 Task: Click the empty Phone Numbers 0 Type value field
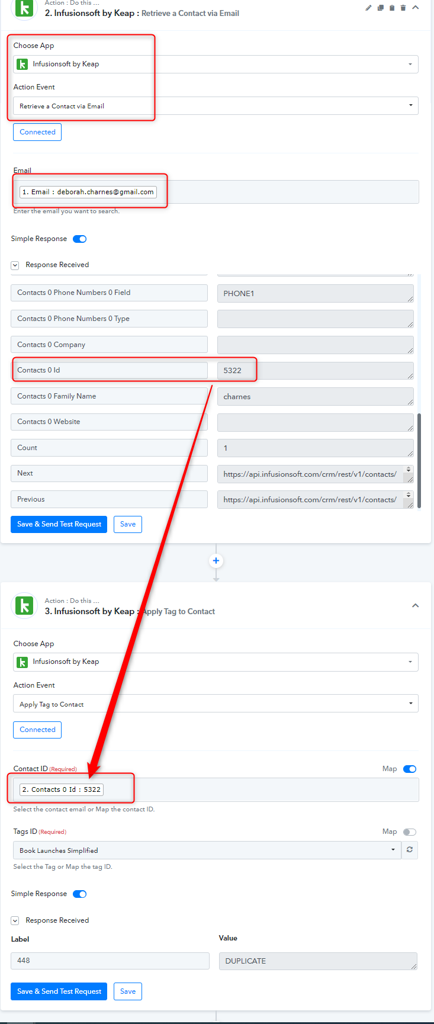click(316, 319)
